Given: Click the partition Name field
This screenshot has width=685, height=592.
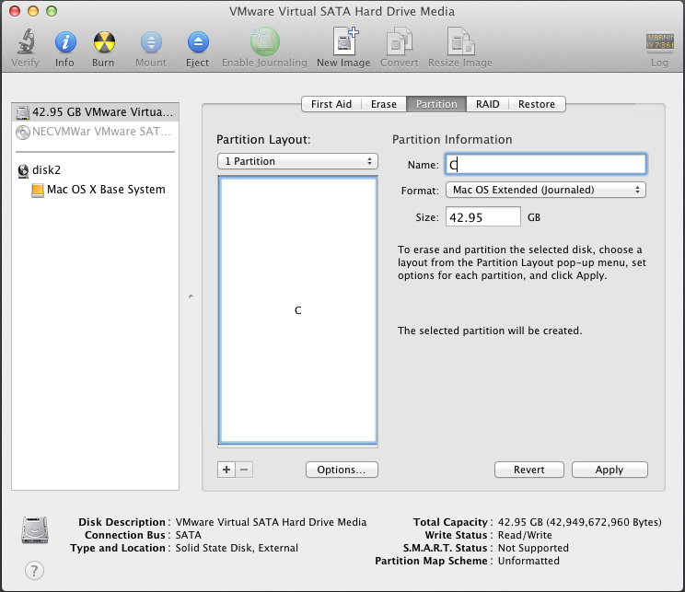Looking at the screenshot, I should [546, 165].
